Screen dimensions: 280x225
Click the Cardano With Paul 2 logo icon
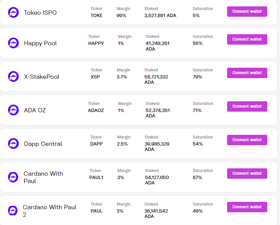tap(12, 211)
